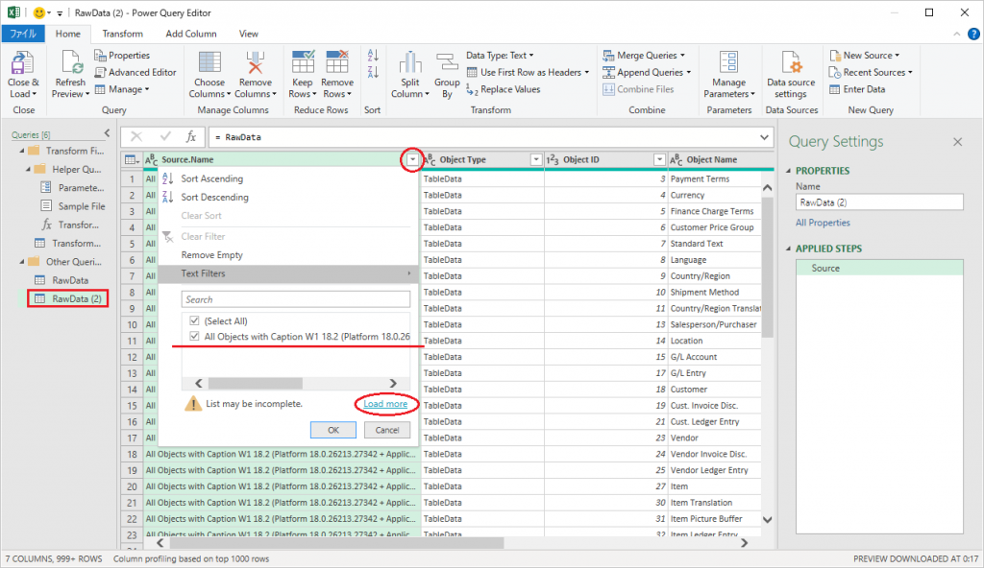Viewport: 984px width, 568px height.
Task: Click the Append Queries command
Action: pos(647,72)
